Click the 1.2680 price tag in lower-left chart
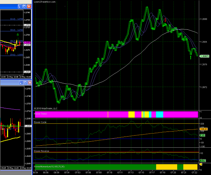The width and height of the screenshot is (211, 175). click(28, 126)
